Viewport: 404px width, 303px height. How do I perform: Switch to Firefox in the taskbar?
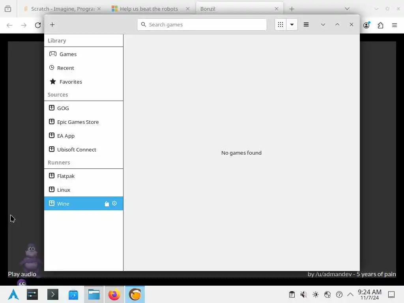pyautogui.click(x=114, y=294)
